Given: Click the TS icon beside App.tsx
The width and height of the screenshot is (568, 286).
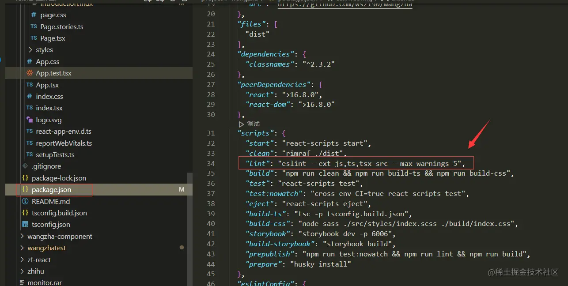Looking at the screenshot, I should (30, 85).
